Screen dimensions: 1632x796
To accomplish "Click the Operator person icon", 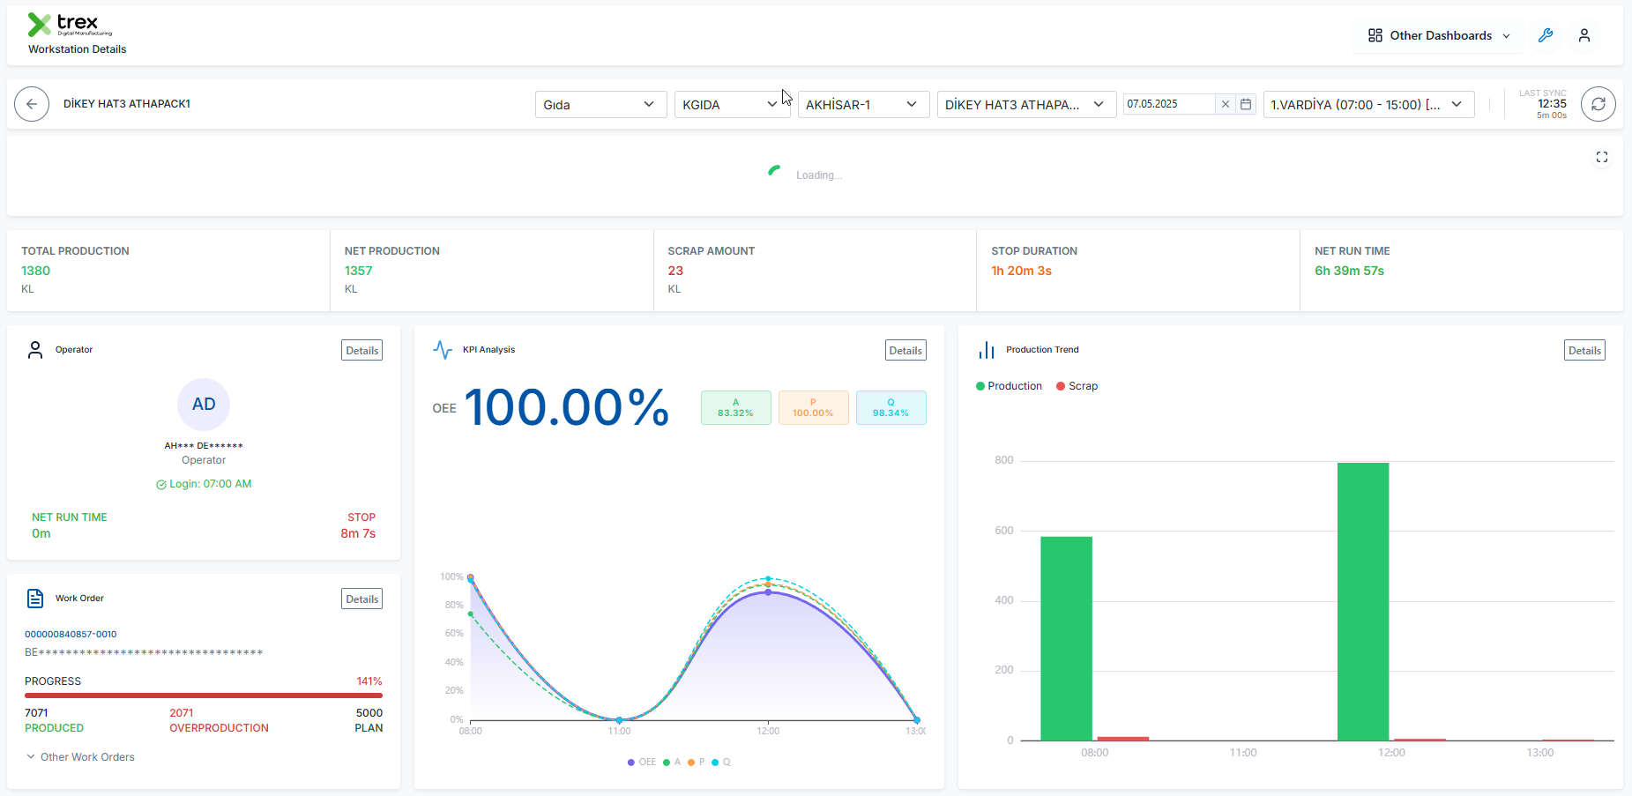I will point(35,350).
